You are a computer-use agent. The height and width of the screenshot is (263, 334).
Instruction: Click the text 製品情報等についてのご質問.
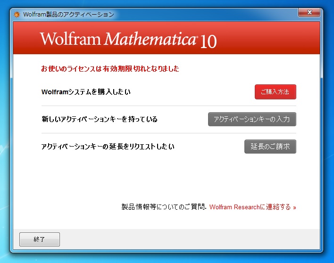click(164, 207)
